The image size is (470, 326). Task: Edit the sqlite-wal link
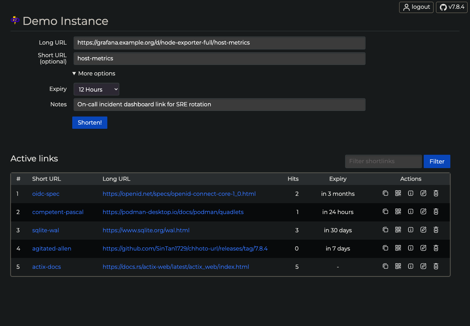coord(423,230)
